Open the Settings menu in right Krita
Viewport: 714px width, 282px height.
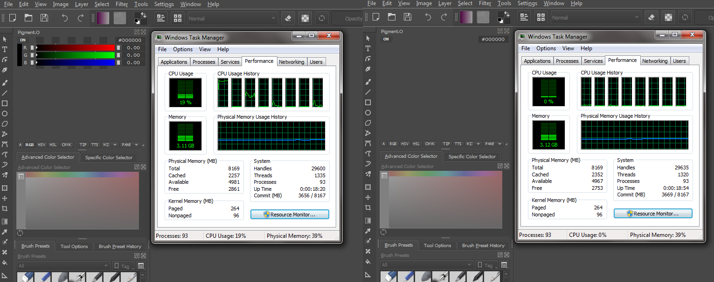[x=527, y=3]
